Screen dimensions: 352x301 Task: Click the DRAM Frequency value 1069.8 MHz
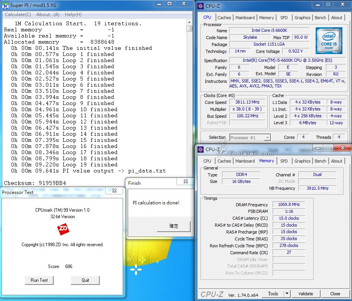(x=289, y=204)
